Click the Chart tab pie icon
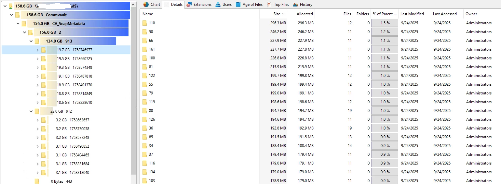Screen dimensions: 501x184 click(146, 5)
